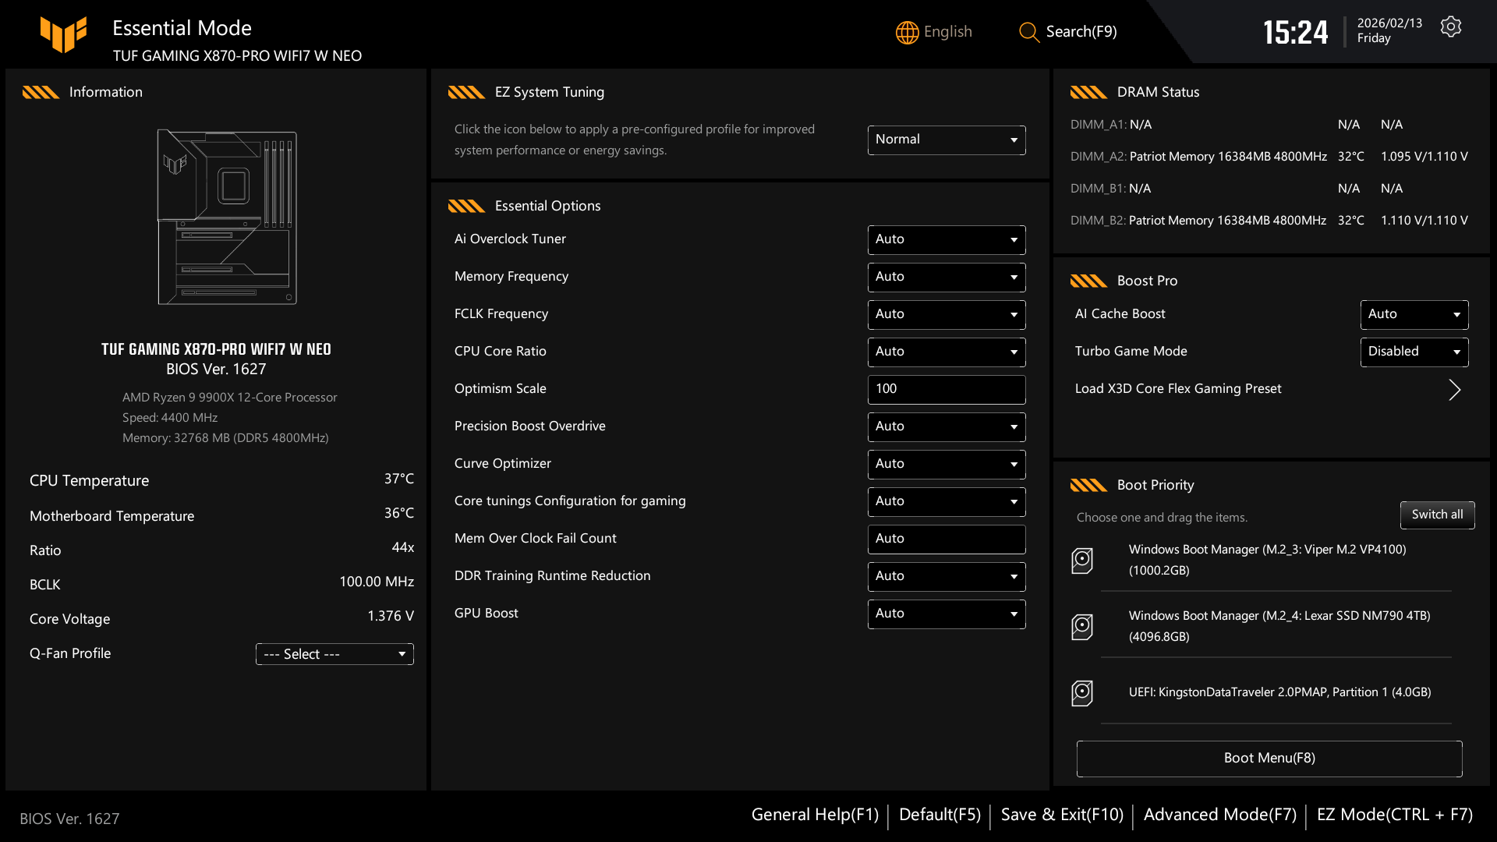The image size is (1497, 842).
Task: Click the Boot Menu(F8) button
Action: (x=1269, y=757)
